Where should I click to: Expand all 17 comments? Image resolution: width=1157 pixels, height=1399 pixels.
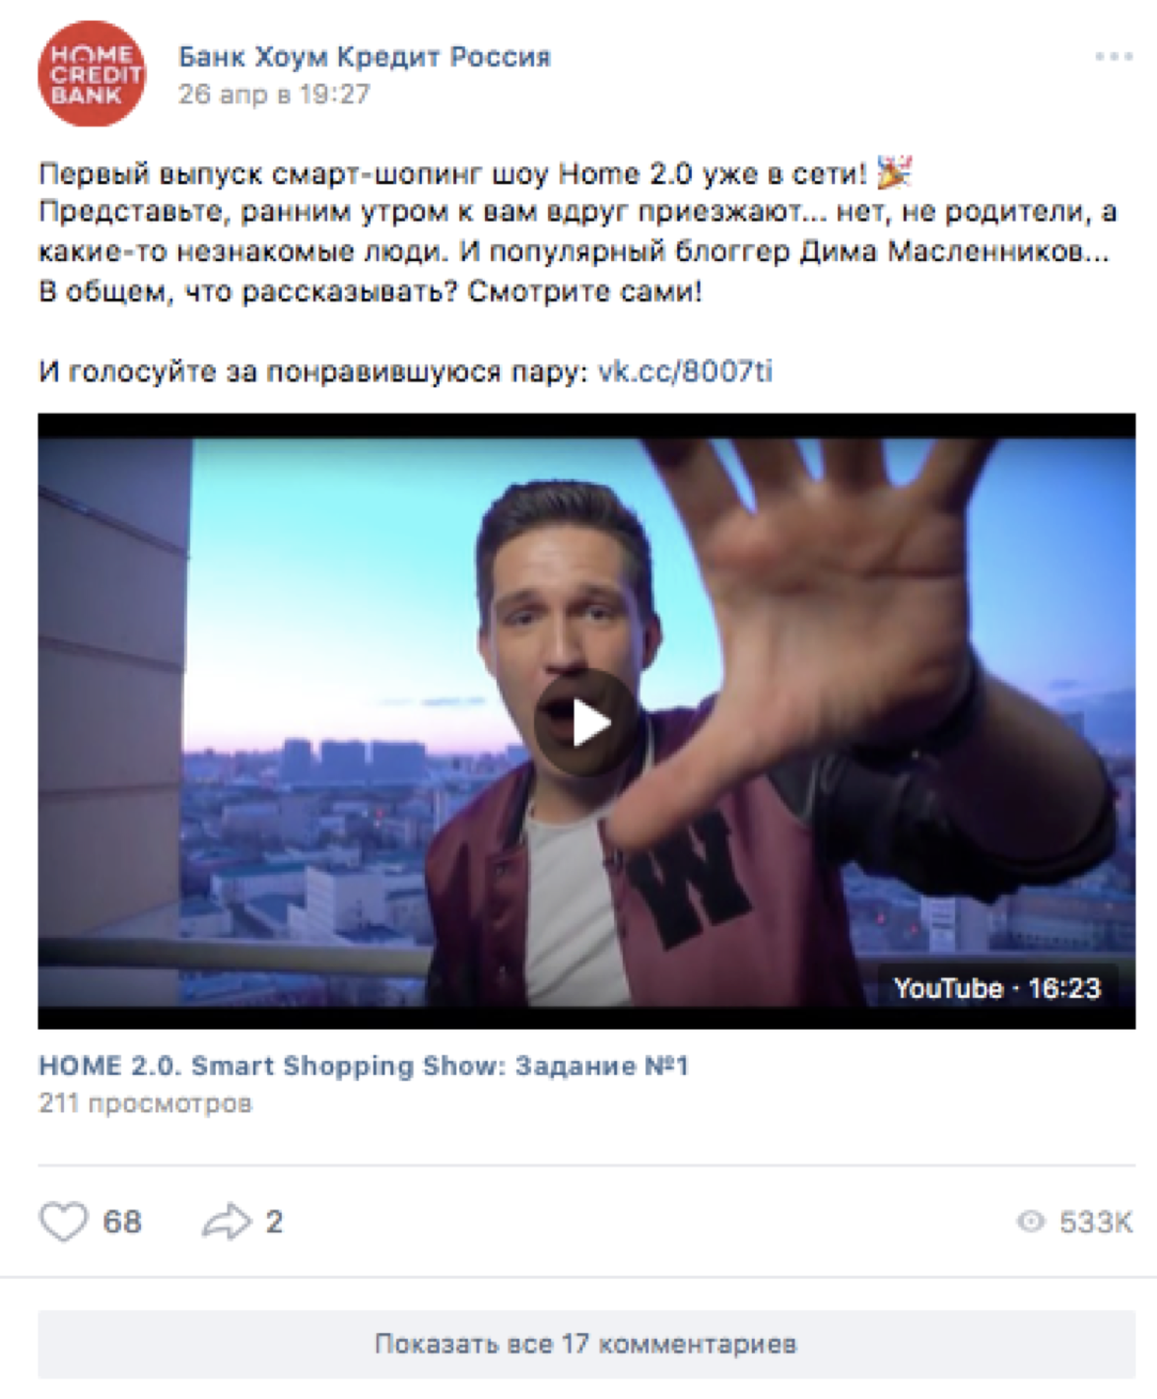pyautogui.click(x=586, y=1344)
